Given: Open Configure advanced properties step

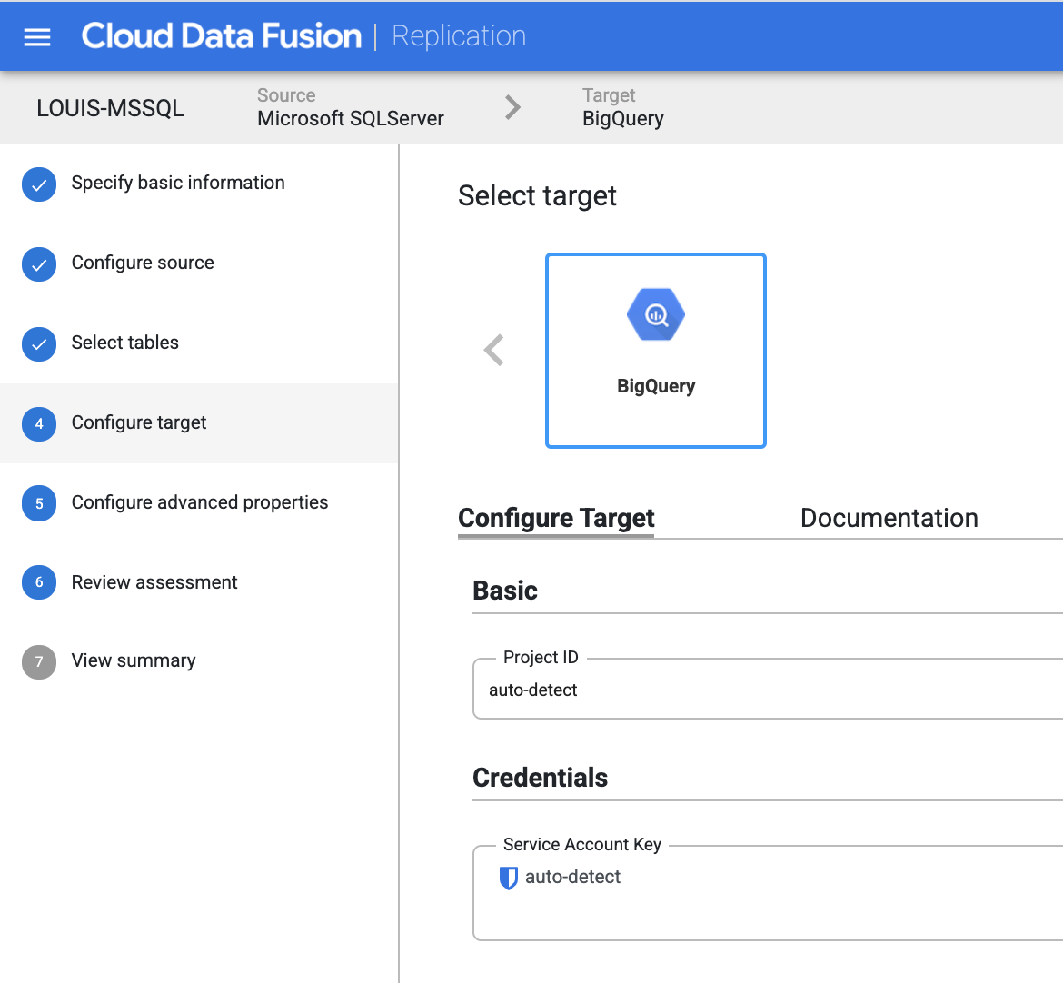Looking at the screenshot, I should (199, 503).
